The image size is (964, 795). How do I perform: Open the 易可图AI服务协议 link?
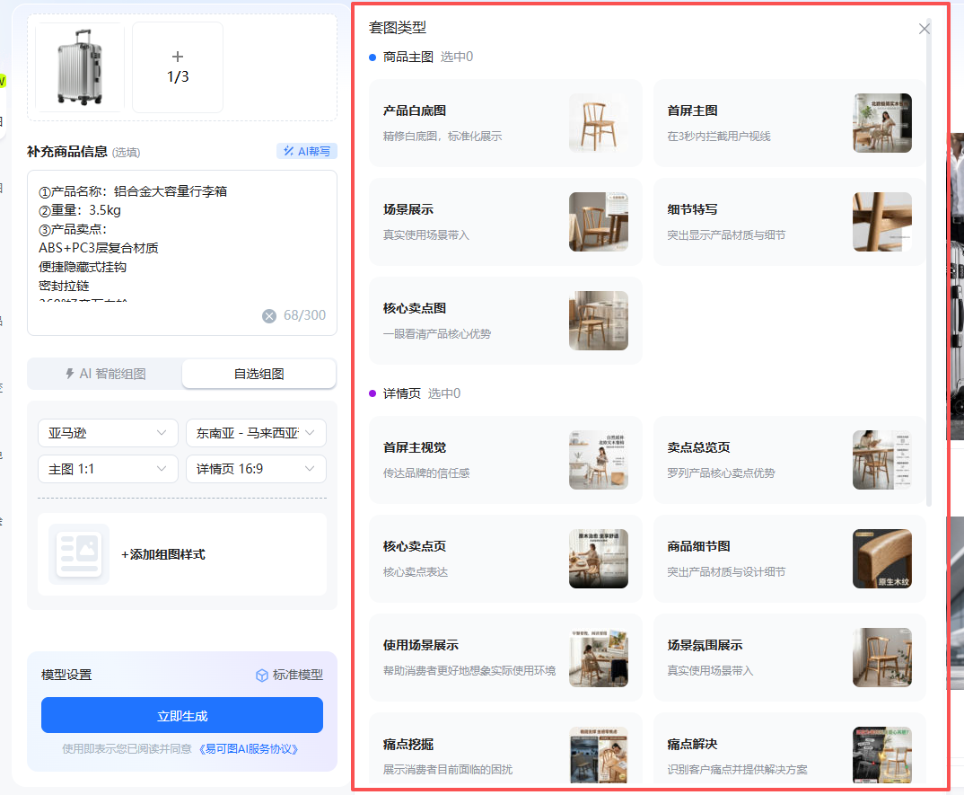(x=249, y=749)
